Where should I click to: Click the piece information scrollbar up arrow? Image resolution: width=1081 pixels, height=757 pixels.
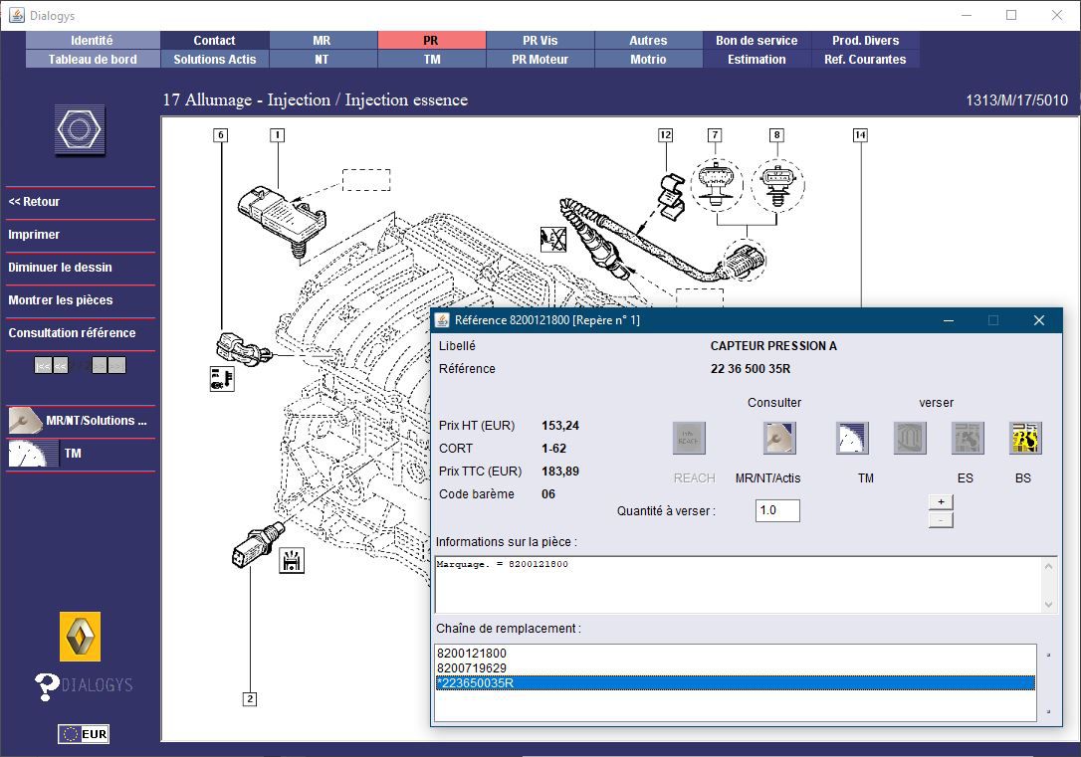(x=1048, y=566)
